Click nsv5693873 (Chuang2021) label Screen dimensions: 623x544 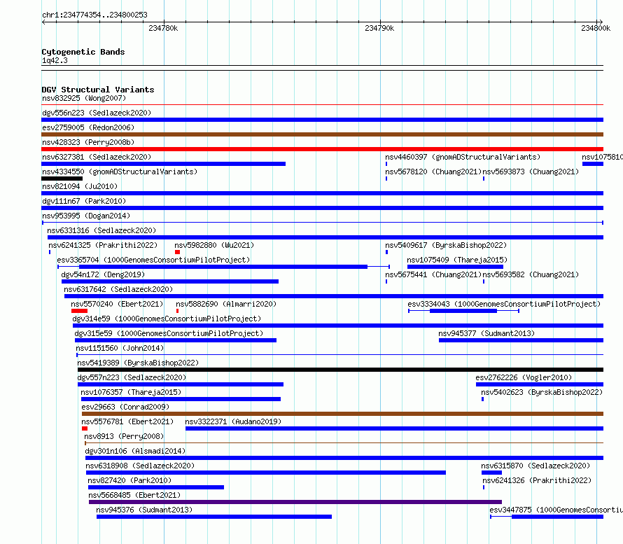pyautogui.click(x=531, y=172)
